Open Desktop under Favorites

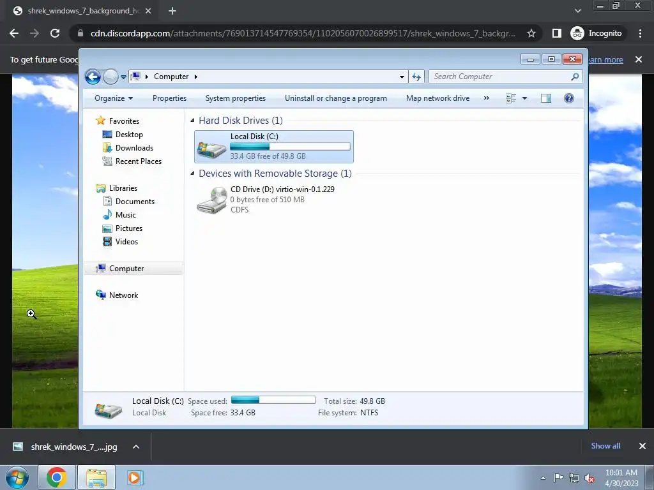point(129,134)
